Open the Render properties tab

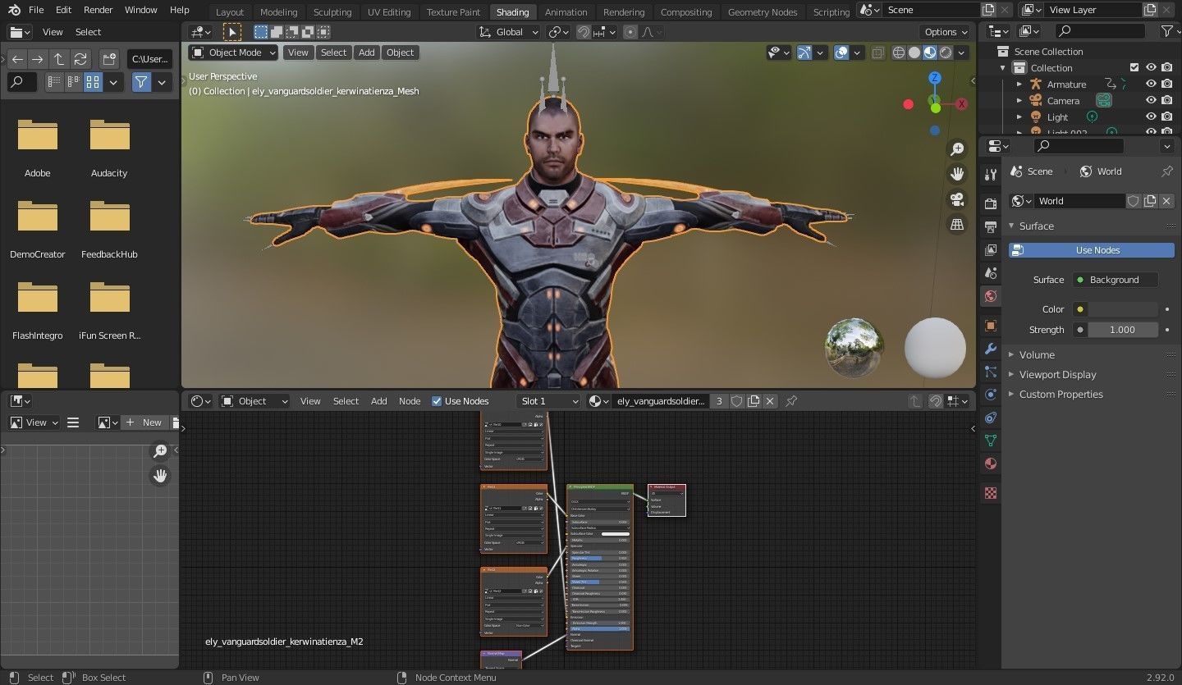(991, 202)
